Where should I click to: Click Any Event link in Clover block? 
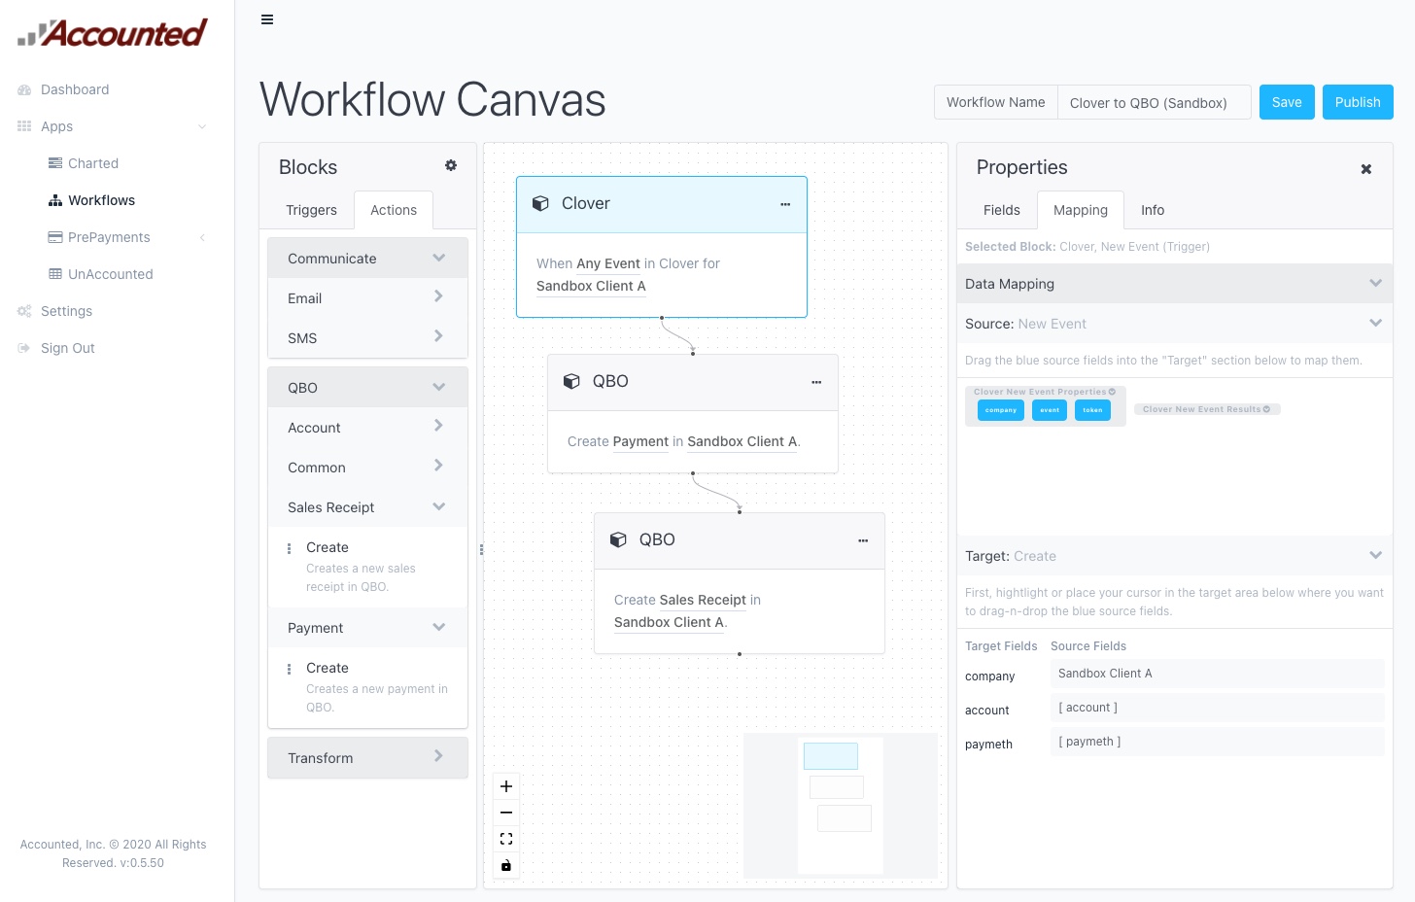tap(608, 263)
